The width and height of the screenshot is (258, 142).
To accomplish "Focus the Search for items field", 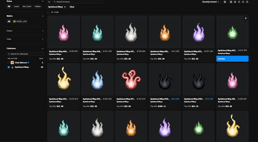I will [x=78, y=2].
